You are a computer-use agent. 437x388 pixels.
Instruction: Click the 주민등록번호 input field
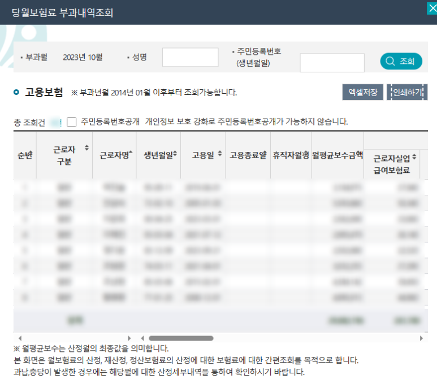coord(332,63)
